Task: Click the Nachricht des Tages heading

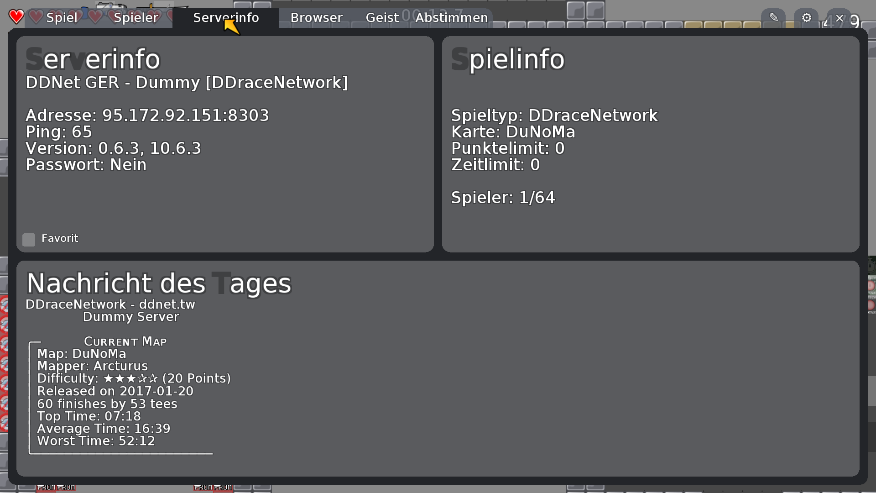Action: (159, 283)
